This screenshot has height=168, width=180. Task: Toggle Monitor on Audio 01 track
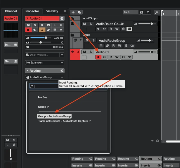(x=104, y=57)
